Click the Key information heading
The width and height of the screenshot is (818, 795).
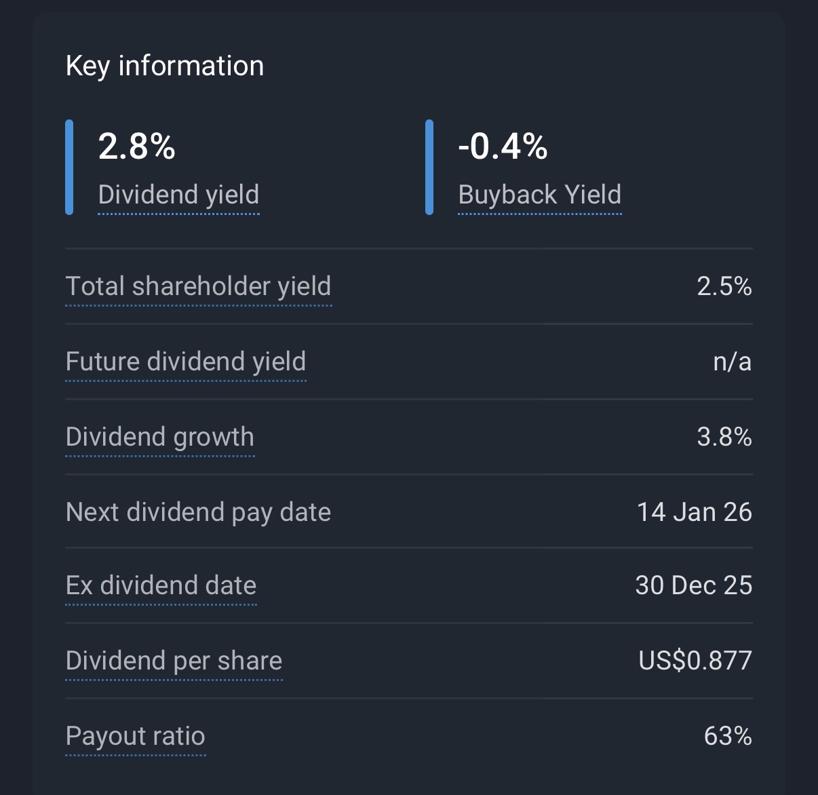[x=165, y=66]
